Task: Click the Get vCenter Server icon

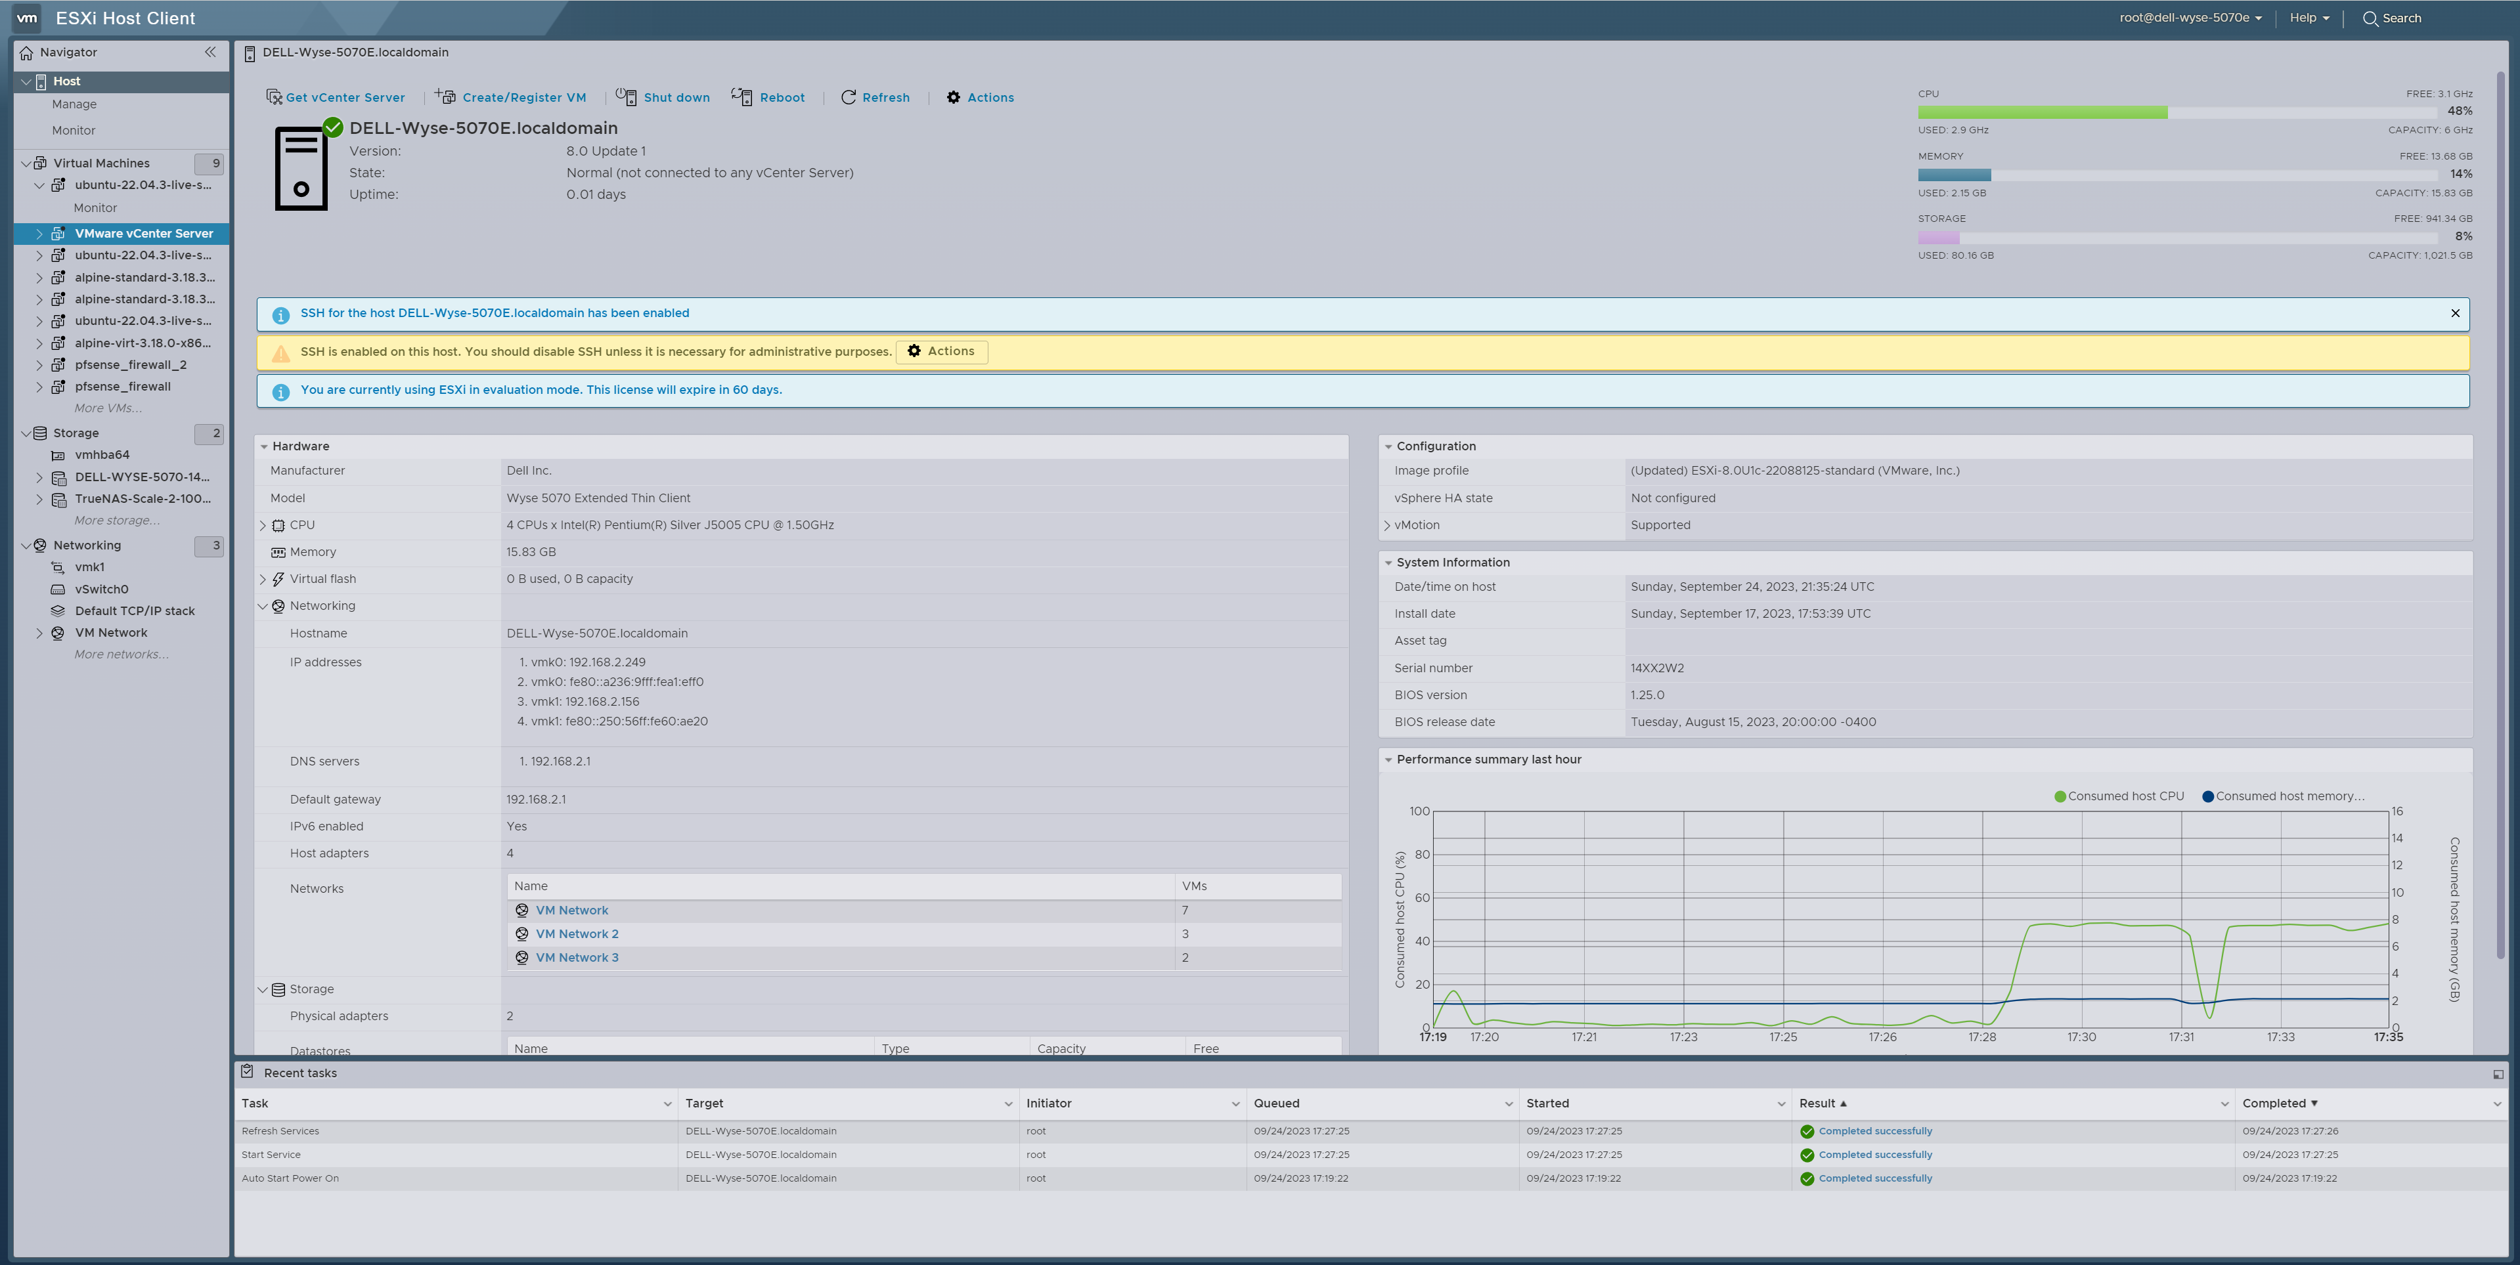Action: 274,96
